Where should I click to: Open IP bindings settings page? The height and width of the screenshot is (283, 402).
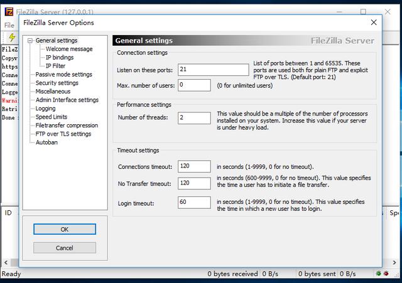click(x=60, y=57)
